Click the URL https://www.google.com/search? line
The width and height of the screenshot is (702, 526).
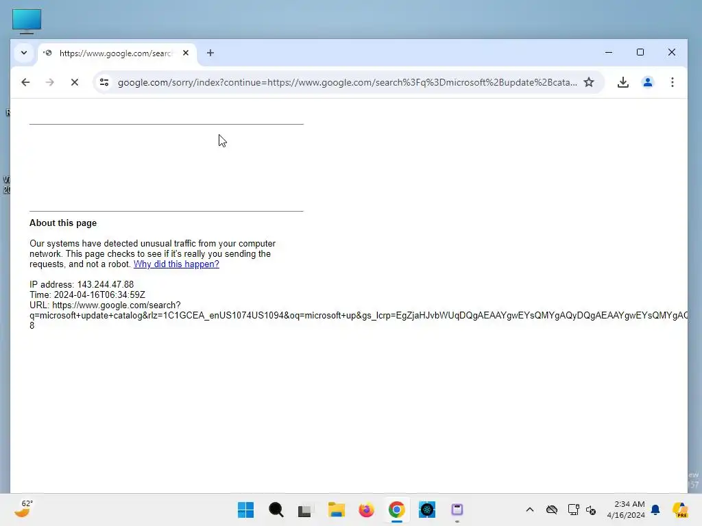(x=105, y=305)
